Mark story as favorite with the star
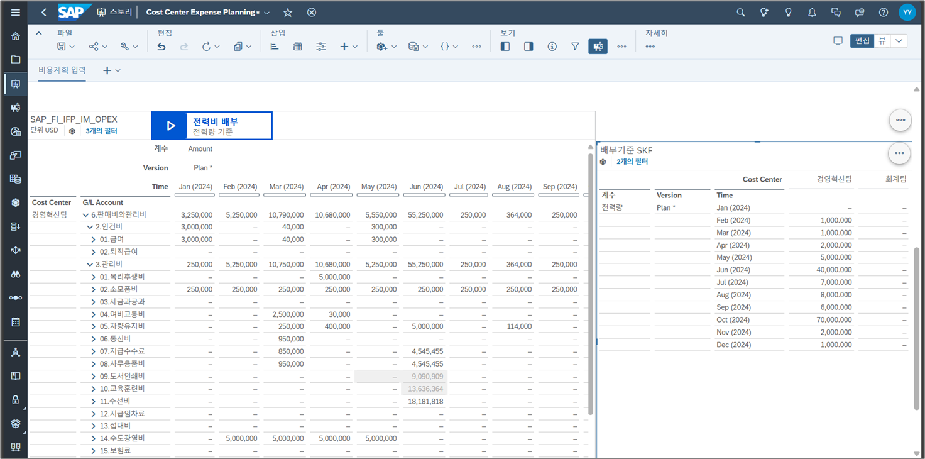 pos(288,13)
